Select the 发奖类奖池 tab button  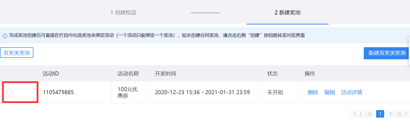(x=17, y=53)
